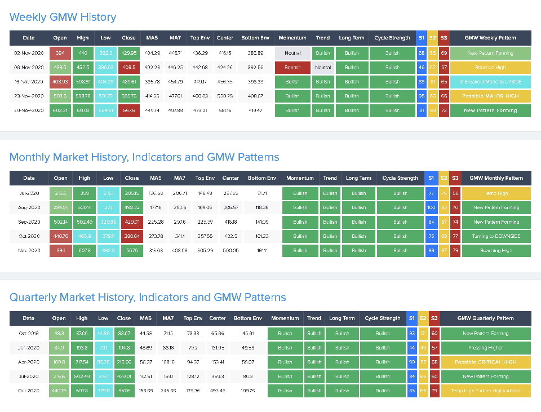Click the GMW Quarterly Pattern column header
The height and width of the screenshot is (412, 541).
[485, 318]
